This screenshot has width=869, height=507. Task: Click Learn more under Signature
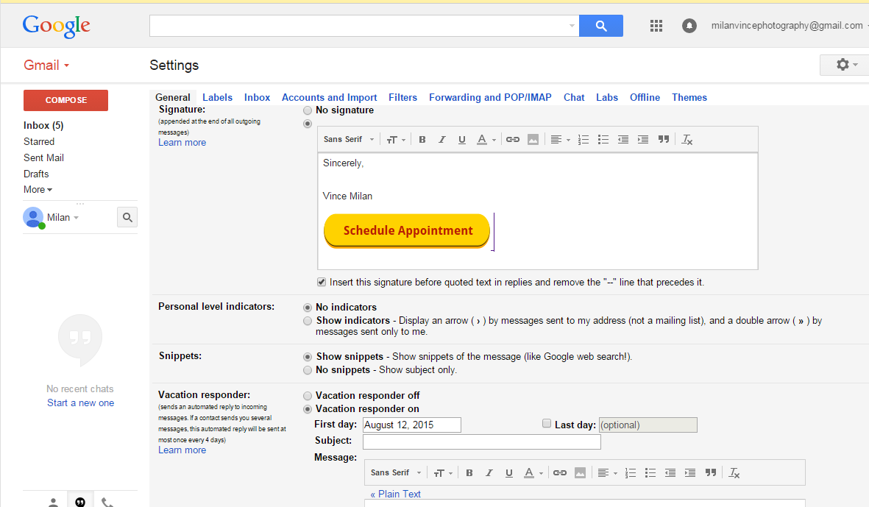[182, 143]
